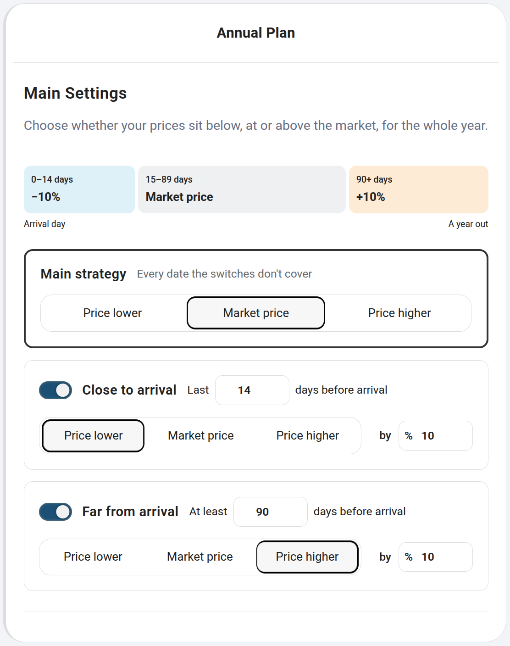The width and height of the screenshot is (510, 646).
Task: Click 'Every date the switches don't cover' text
Action: tap(224, 274)
